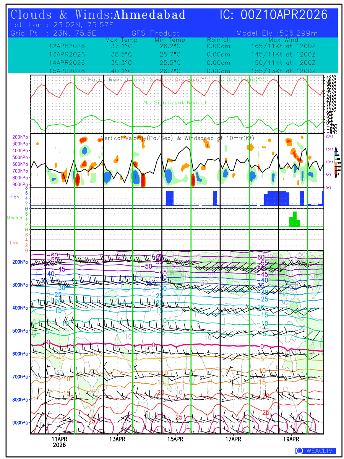Select the 11APR 2026 date axis label
Screen dimensions: 344x459
click(x=59, y=442)
